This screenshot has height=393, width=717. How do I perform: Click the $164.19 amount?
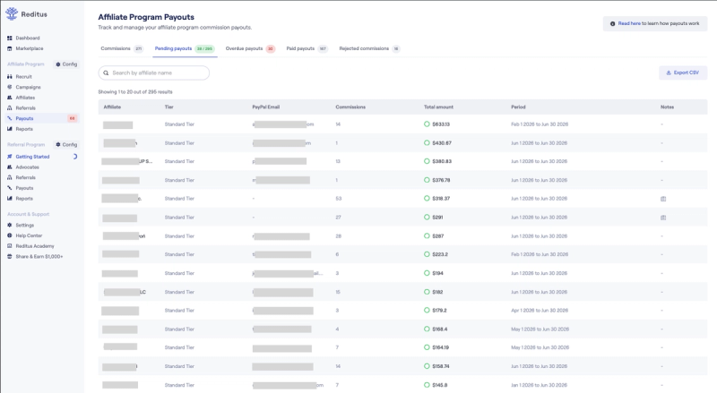tap(441, 347)
